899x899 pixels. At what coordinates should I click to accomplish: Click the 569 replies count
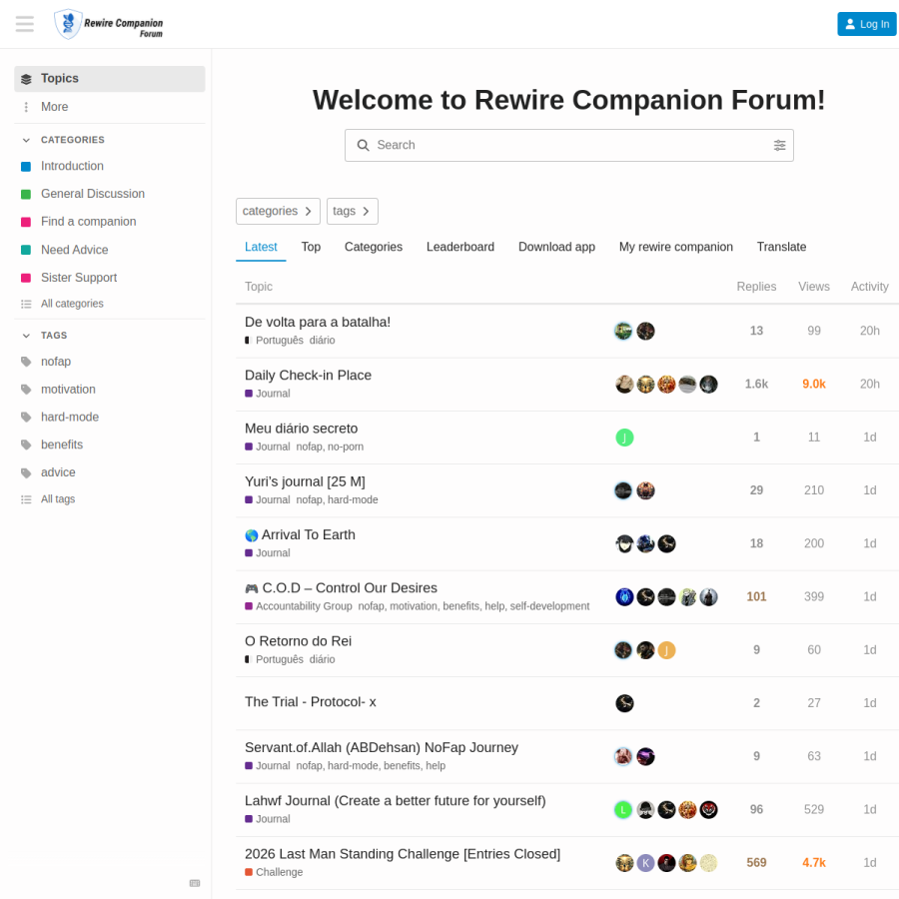click(x=756, y=863)
